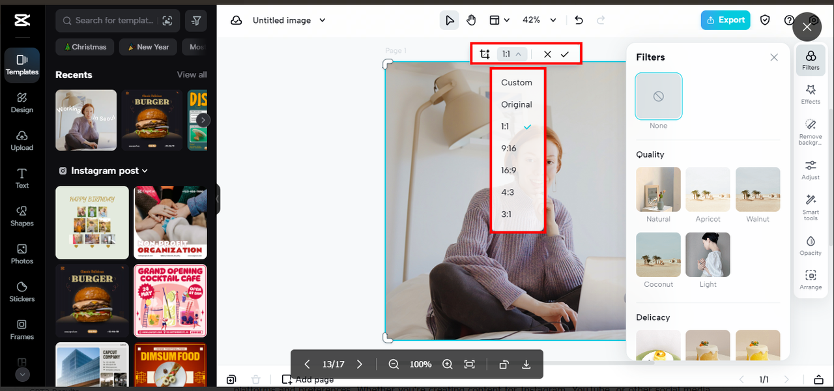The image size is (834, 391).
Task: Open the Opacity control
Action: tap(811, 245)
